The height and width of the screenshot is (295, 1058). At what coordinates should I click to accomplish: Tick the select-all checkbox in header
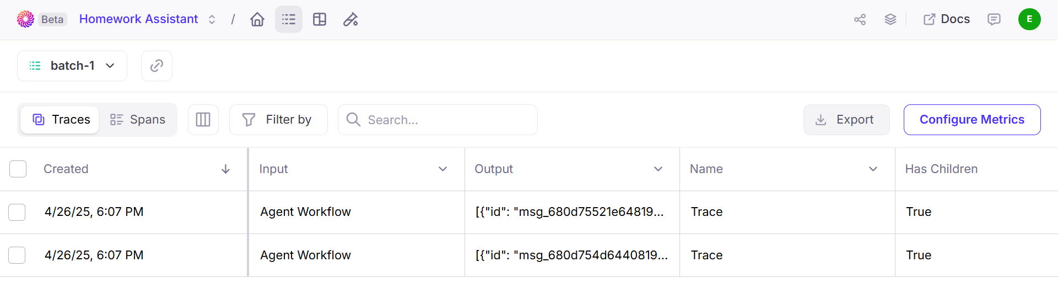pos(18,169)
